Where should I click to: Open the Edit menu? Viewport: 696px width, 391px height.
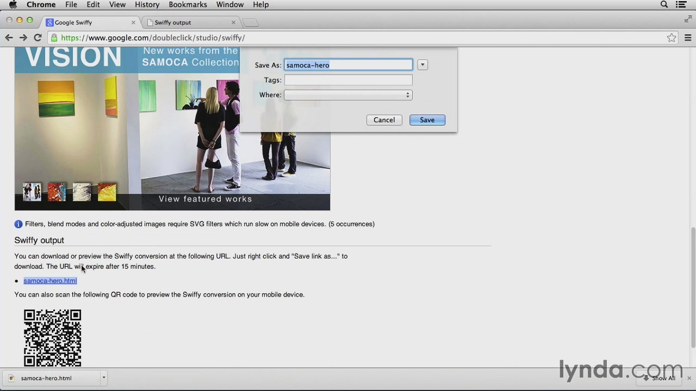point(93,5)
